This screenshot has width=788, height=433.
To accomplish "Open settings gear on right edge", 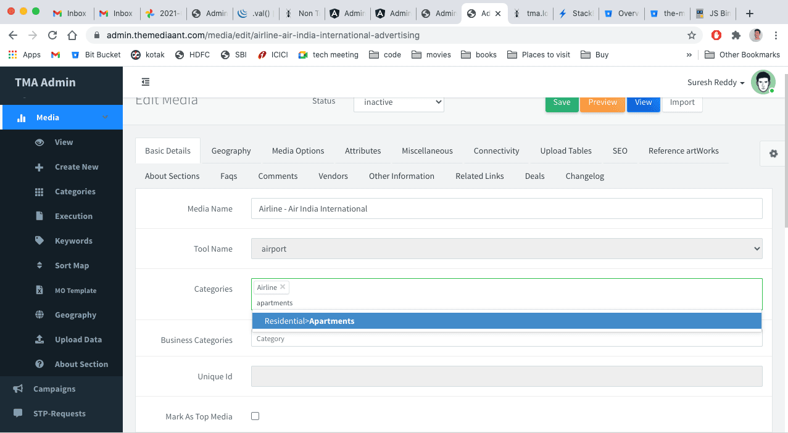I will [x=773, y=154].
